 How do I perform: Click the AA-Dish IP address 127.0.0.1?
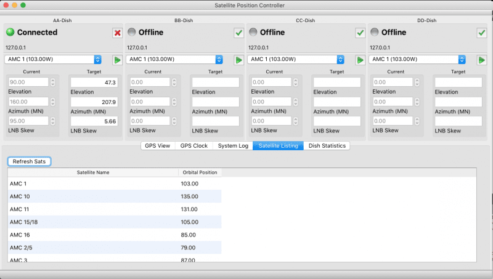pos(16,48)
